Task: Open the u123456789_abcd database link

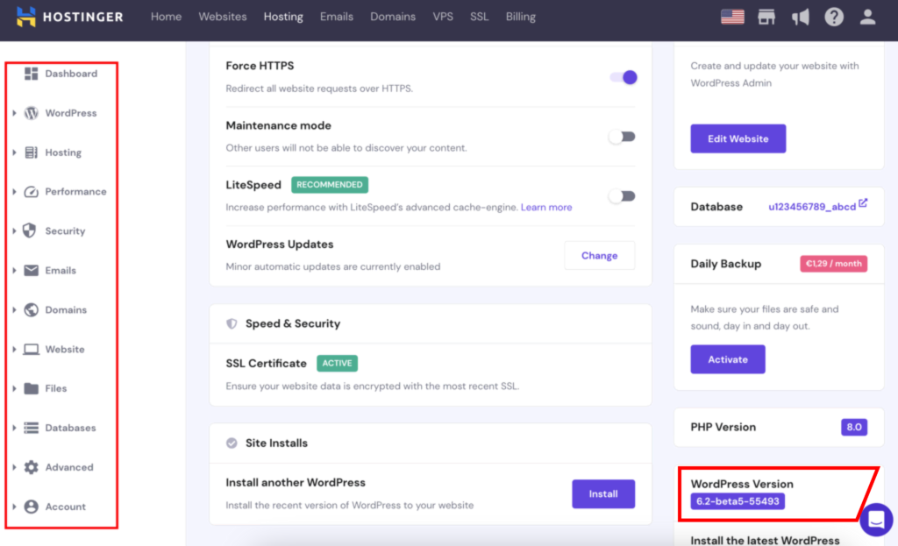Action: point(812,207)
